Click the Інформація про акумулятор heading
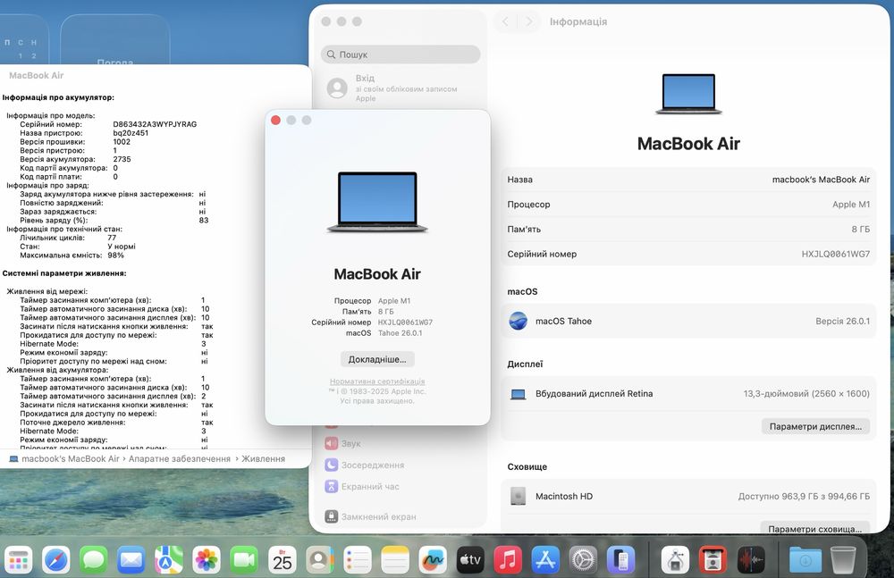894x578 pixels. tap(58, 97)
